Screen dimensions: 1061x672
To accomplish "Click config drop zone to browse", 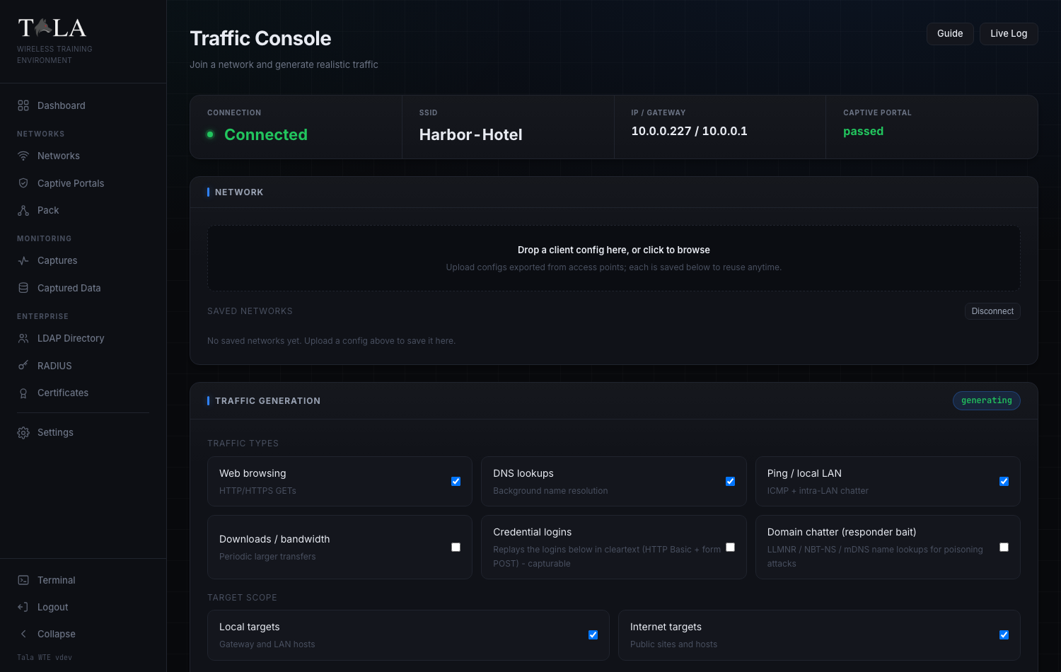I will pyautogui.click(x=614, y=258).
